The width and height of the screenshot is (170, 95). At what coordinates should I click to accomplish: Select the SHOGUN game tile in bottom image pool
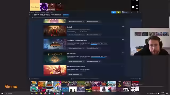pos(96,89)
